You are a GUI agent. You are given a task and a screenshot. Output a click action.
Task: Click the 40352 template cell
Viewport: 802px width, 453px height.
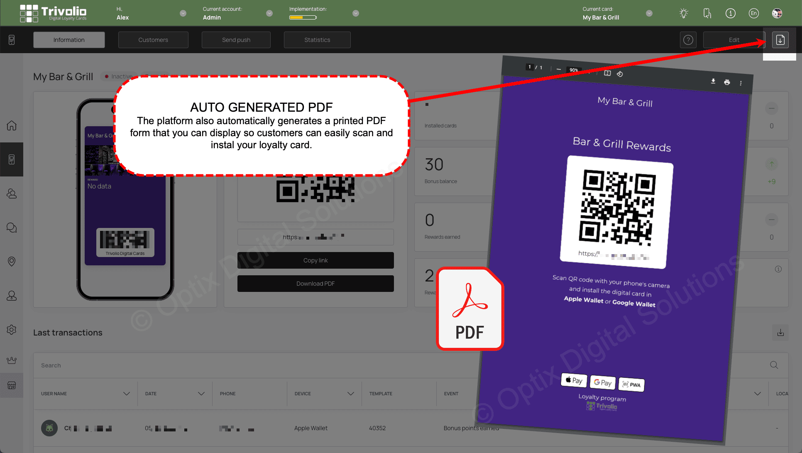click(377, 428)
